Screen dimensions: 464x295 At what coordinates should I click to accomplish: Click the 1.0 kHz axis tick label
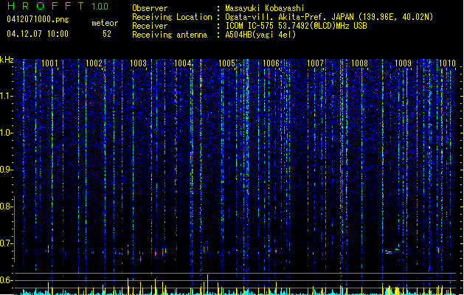pos(6,133)
